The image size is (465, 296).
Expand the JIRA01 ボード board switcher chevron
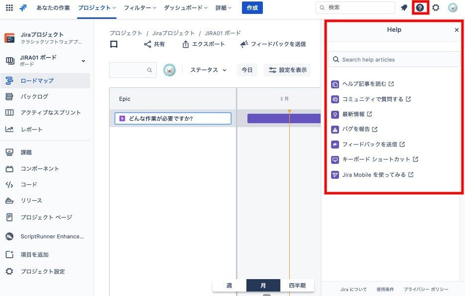83,61
